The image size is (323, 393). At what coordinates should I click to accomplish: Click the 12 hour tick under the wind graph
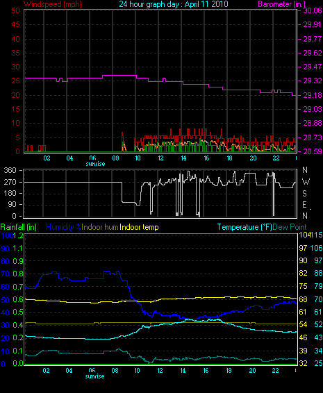(x=160, y=158)
